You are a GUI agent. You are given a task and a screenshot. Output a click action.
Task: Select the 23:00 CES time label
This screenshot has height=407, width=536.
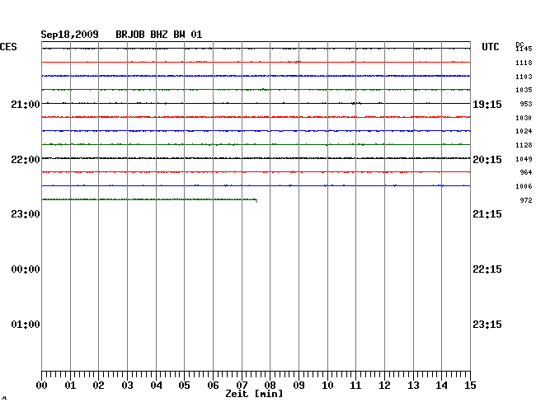(26, 214)
